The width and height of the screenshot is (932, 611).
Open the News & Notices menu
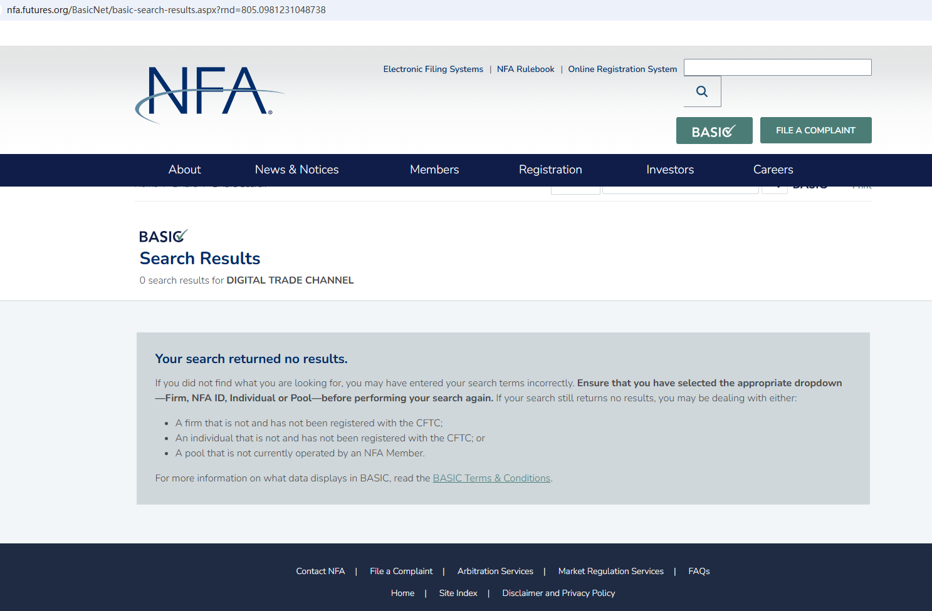click(296, 170)
